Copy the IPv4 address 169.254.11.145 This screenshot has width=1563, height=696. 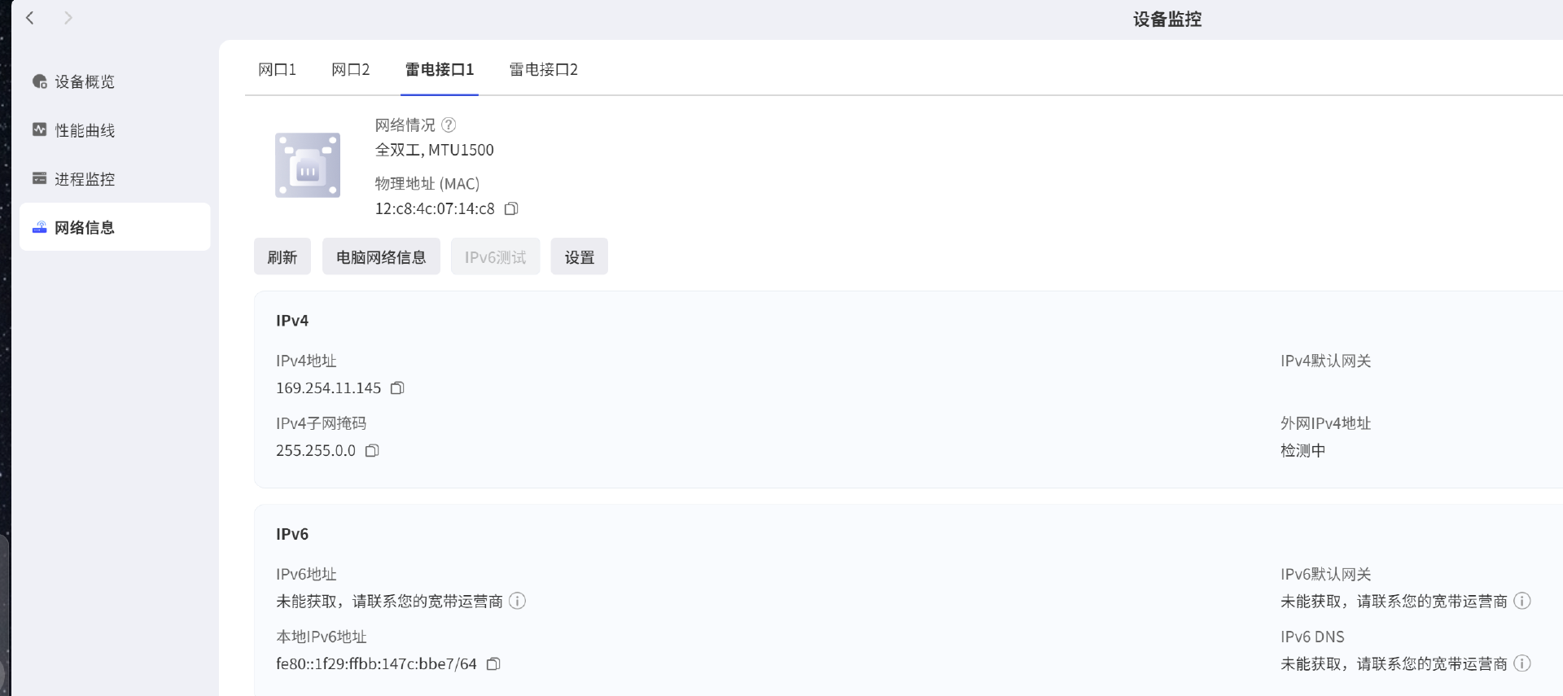pos(397,388)
